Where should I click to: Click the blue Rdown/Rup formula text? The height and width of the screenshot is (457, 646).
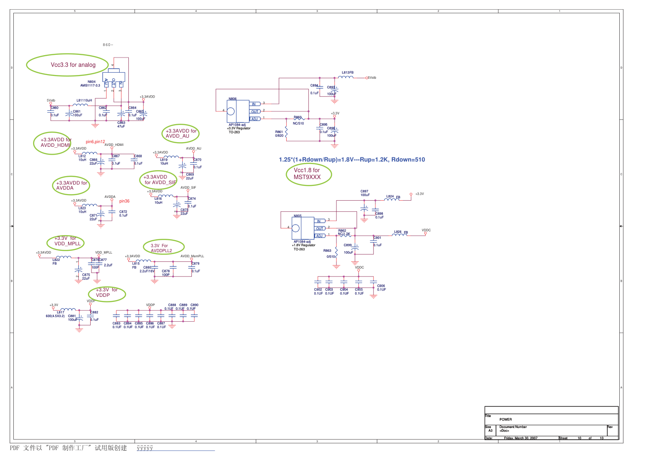click(x=352, y=160)
